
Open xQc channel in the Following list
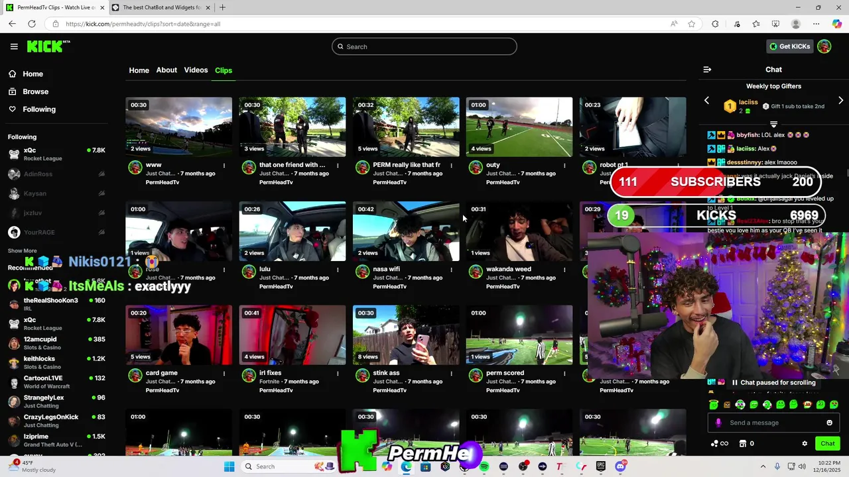tap(56, 154)
